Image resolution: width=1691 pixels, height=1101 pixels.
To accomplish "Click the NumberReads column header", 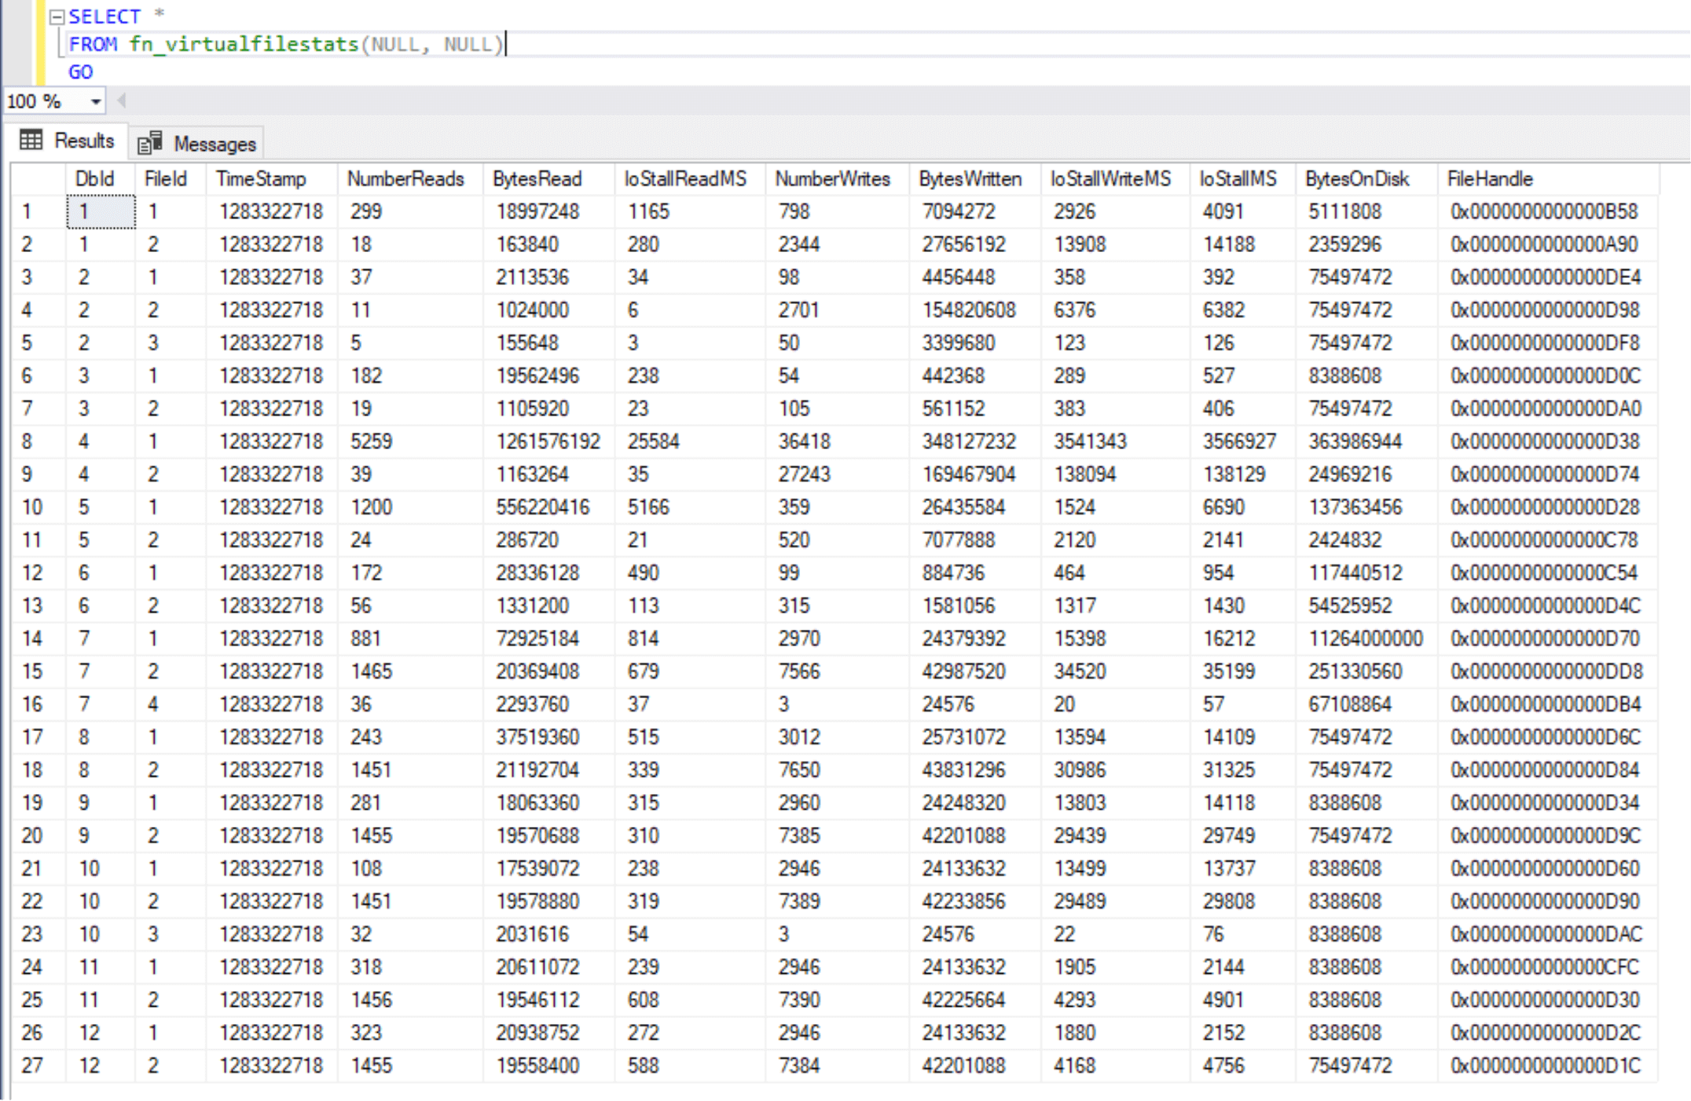I will (x=405, y=179).
